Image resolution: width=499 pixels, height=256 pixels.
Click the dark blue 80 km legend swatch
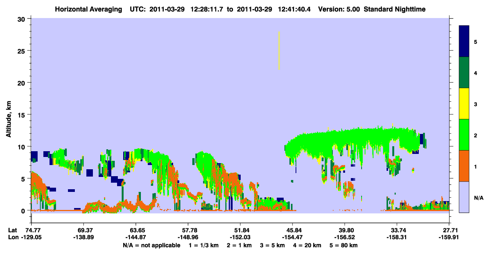pyautogui.click(x=464, y=41)
